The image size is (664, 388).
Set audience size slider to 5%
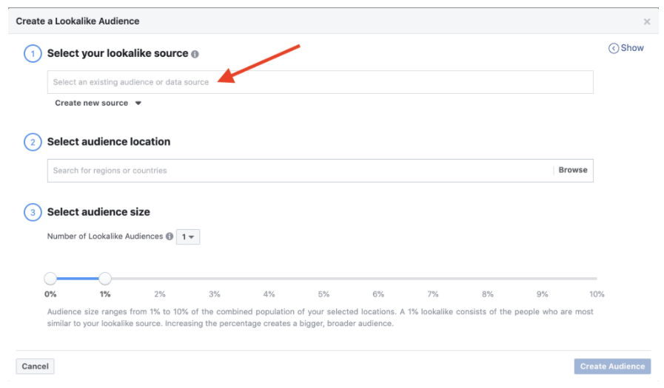pos(323,279)
